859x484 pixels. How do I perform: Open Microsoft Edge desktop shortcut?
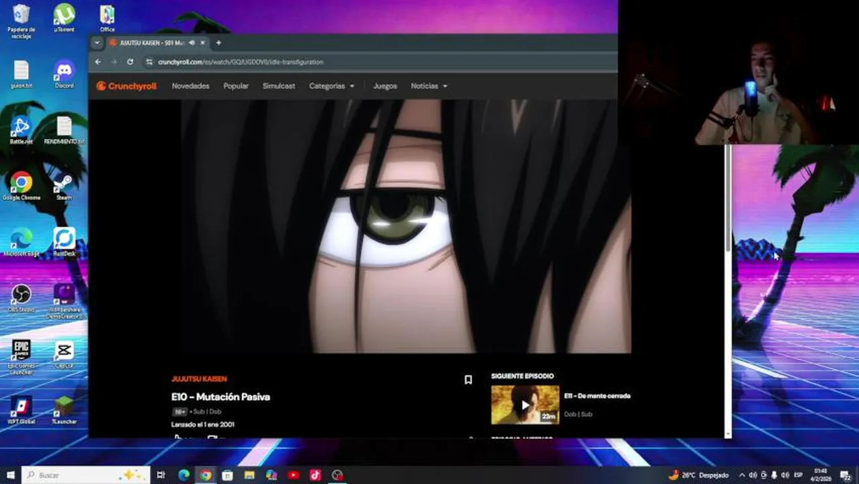pos(22,243)
